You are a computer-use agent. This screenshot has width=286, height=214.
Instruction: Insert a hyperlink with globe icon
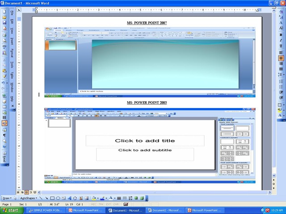(4, 96)
